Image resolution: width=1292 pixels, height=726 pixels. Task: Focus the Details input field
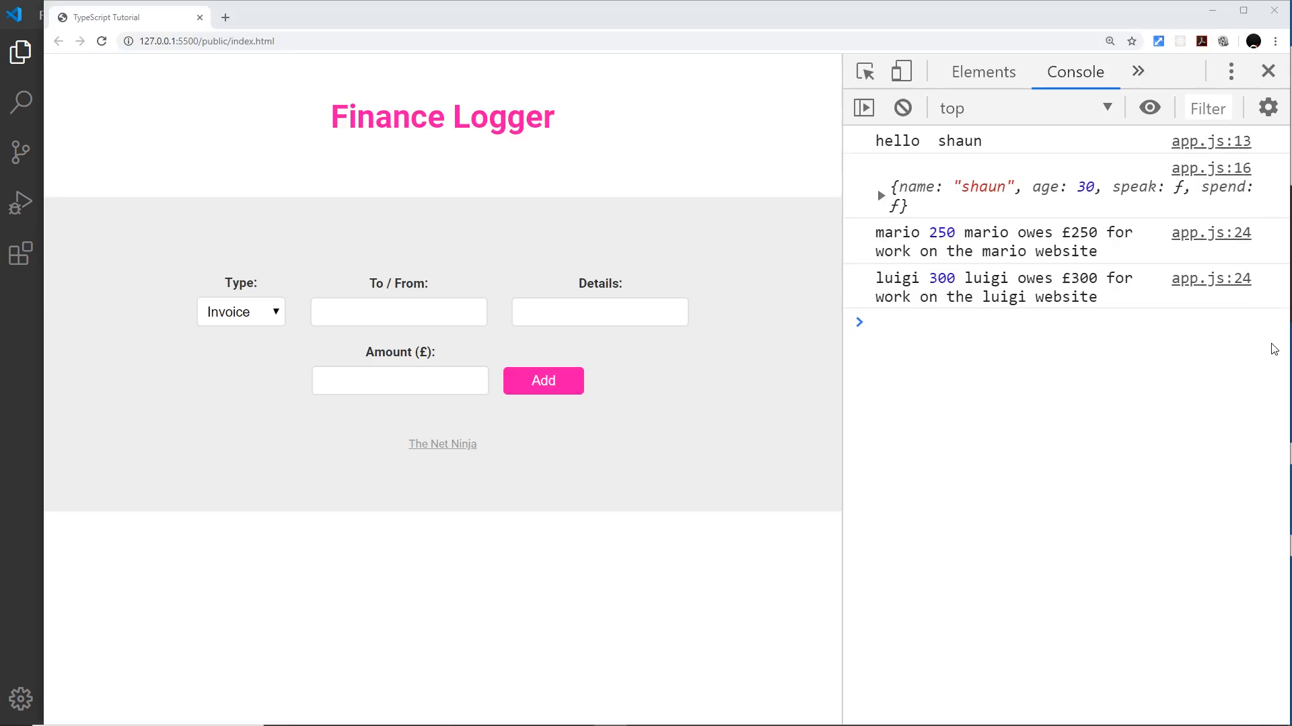(600, 312)
